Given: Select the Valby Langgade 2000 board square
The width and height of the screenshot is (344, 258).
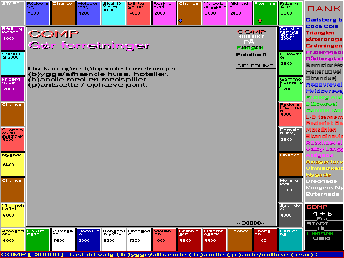Looking at the screenshot, I should click(214, 13).
